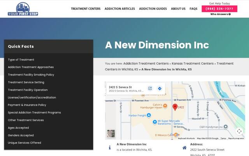Toggle fullscreen map view button
The width and height of the screenshot is (249, 156).
pos(239,131)
